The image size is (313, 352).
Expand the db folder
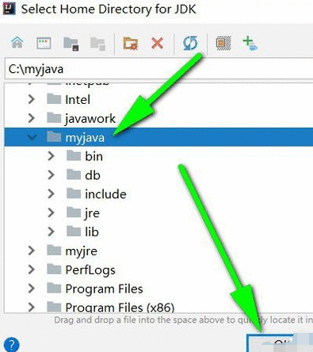[x=51, y=175]
